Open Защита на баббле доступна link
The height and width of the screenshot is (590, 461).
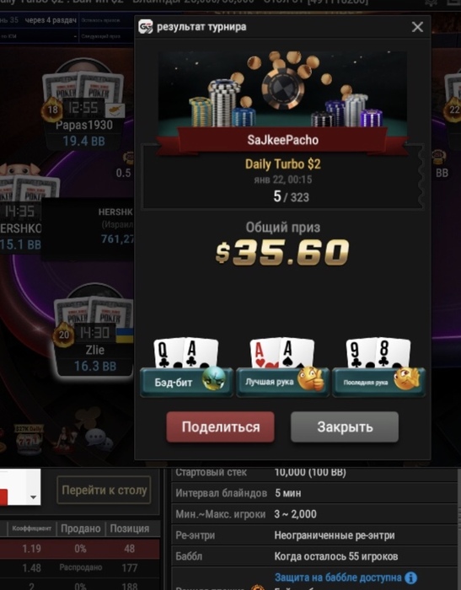(x=338, y=577)
